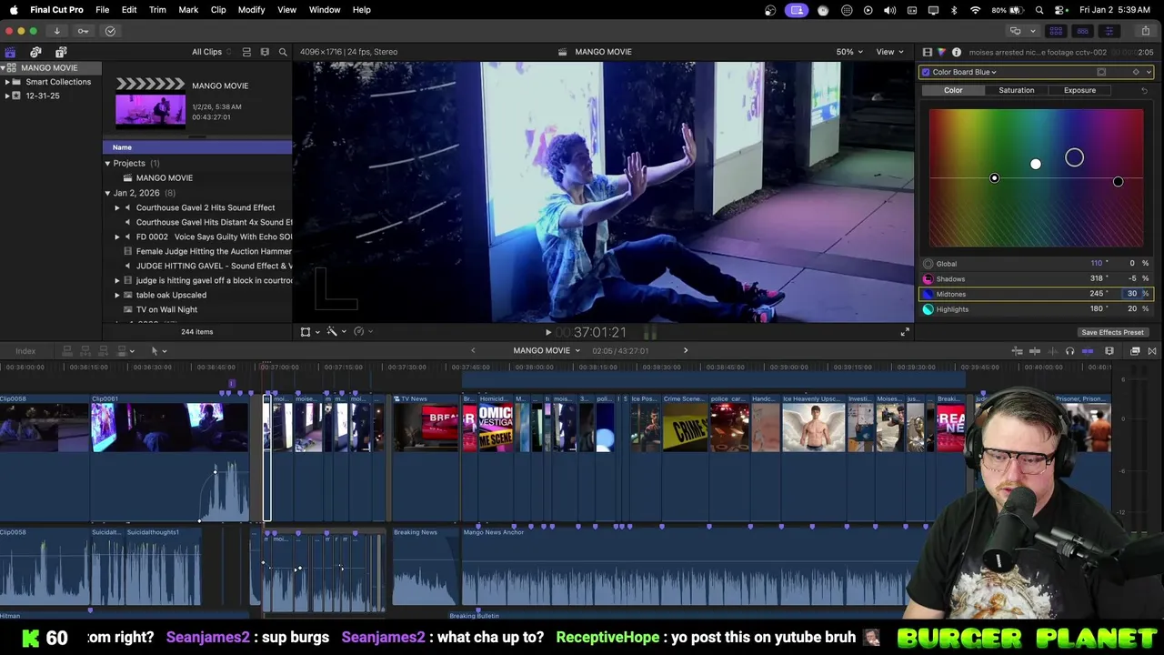Viewport: 1164px width, 655px height.
Task: Toggle video skimming in the timeline toolbar
Action: pos(1036,351)
